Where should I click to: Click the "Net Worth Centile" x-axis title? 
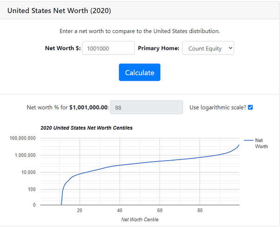coord(140,219)
